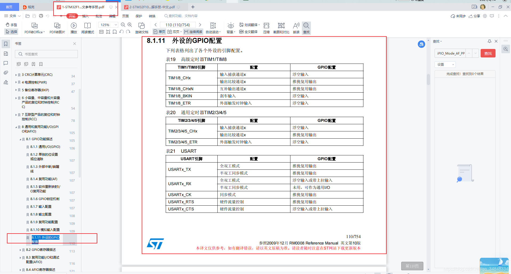Image resolution: width=511 pixels, height=274 pixels.
Task: Delete bookmark icon
Action: tap(41, 64)
